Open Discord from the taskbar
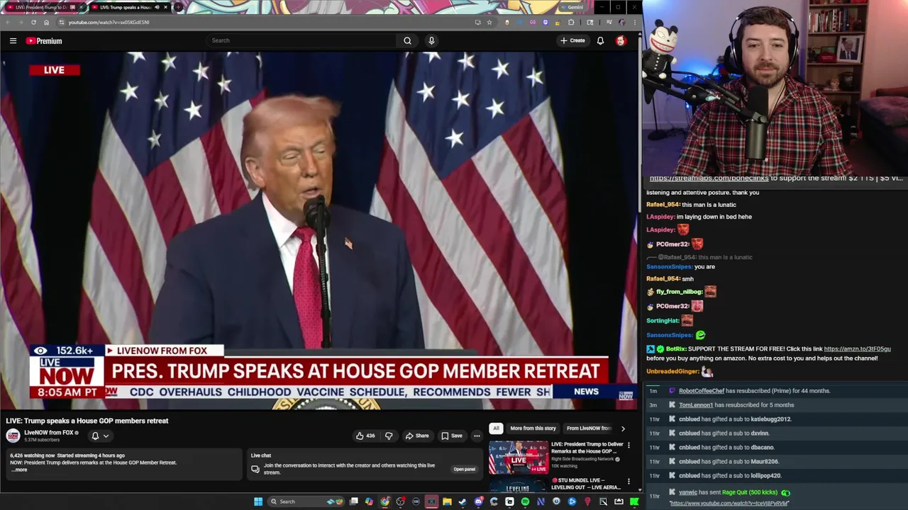This screenshot has height=510, width=908. click(479, 501)
